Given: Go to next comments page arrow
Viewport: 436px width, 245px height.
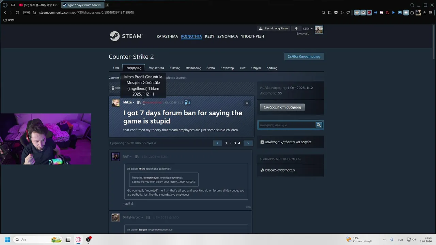Looking at the screenshot, I should pyautogui.click(x=248, y=143).
